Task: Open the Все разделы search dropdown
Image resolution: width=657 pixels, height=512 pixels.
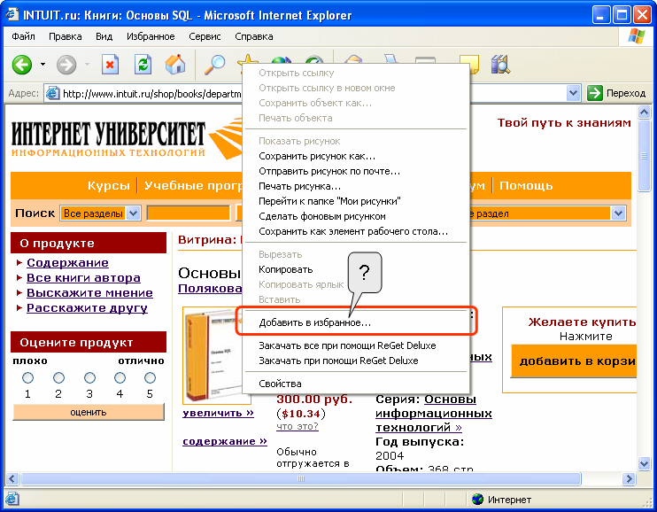Action: tap(100, 213)
